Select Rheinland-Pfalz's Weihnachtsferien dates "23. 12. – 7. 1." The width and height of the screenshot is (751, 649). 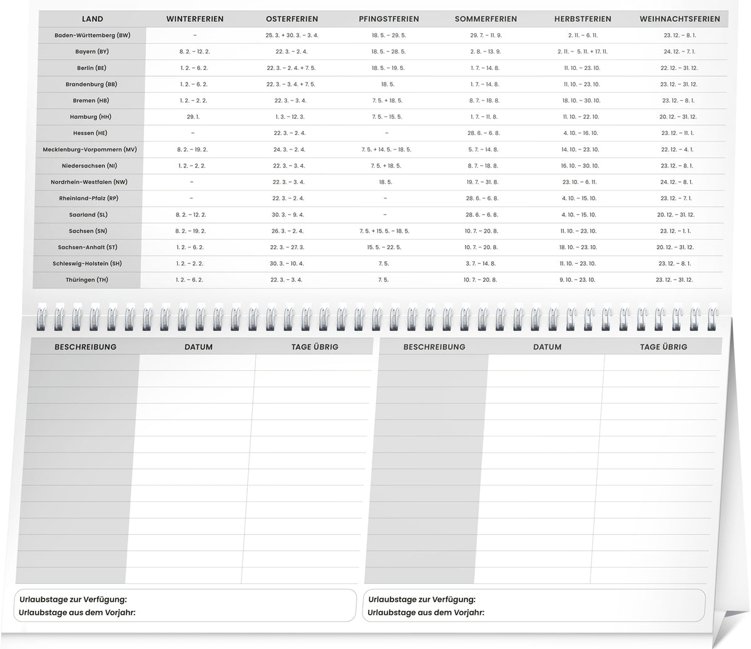point(677,198)
